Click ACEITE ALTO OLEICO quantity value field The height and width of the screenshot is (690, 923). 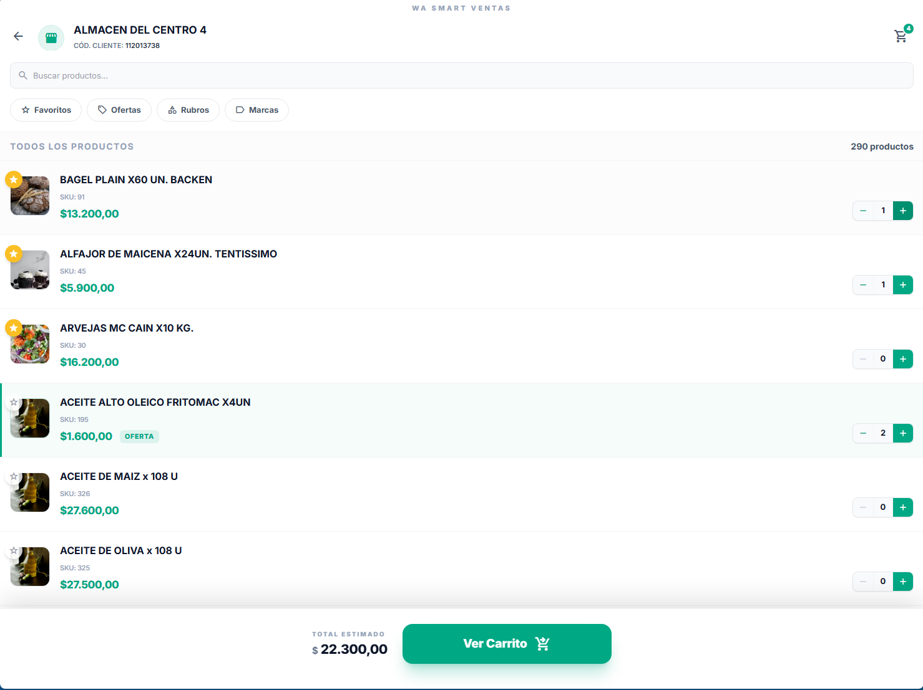883,433
